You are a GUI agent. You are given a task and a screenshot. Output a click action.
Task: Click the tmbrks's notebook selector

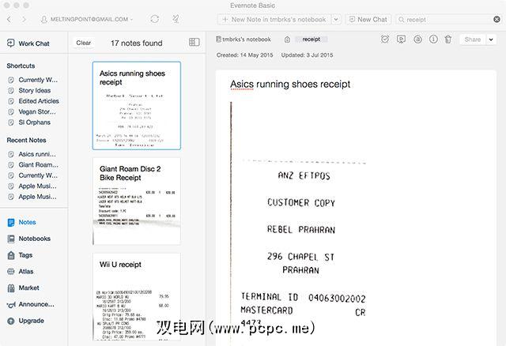pyautogui.click(x=244, y=39)
